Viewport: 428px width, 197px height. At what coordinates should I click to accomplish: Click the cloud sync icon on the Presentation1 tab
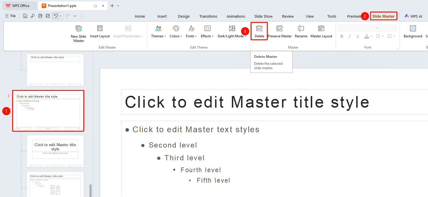coord(95,6)
